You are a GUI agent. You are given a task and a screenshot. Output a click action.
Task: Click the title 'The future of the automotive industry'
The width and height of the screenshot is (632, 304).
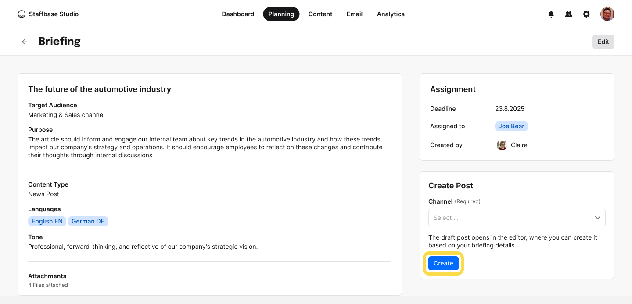(100, 89)
